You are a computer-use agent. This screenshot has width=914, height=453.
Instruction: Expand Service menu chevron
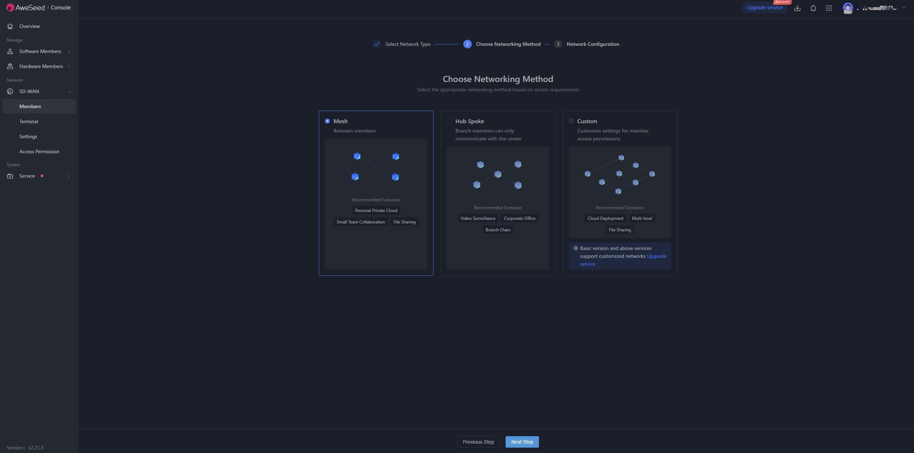click(69, 176)
